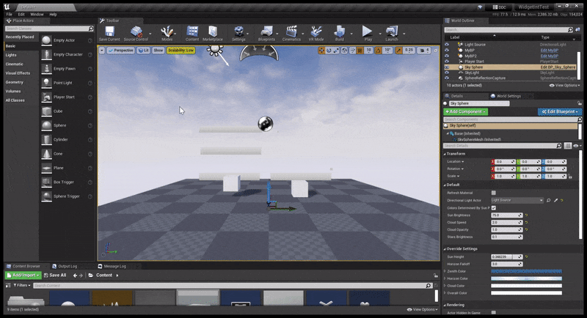Toggle visibility of Player Start actor
Viewport: 587px width, 318px height.
tap(447, 62)
